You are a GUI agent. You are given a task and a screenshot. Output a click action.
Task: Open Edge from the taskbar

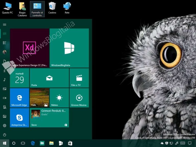point(33,143)
